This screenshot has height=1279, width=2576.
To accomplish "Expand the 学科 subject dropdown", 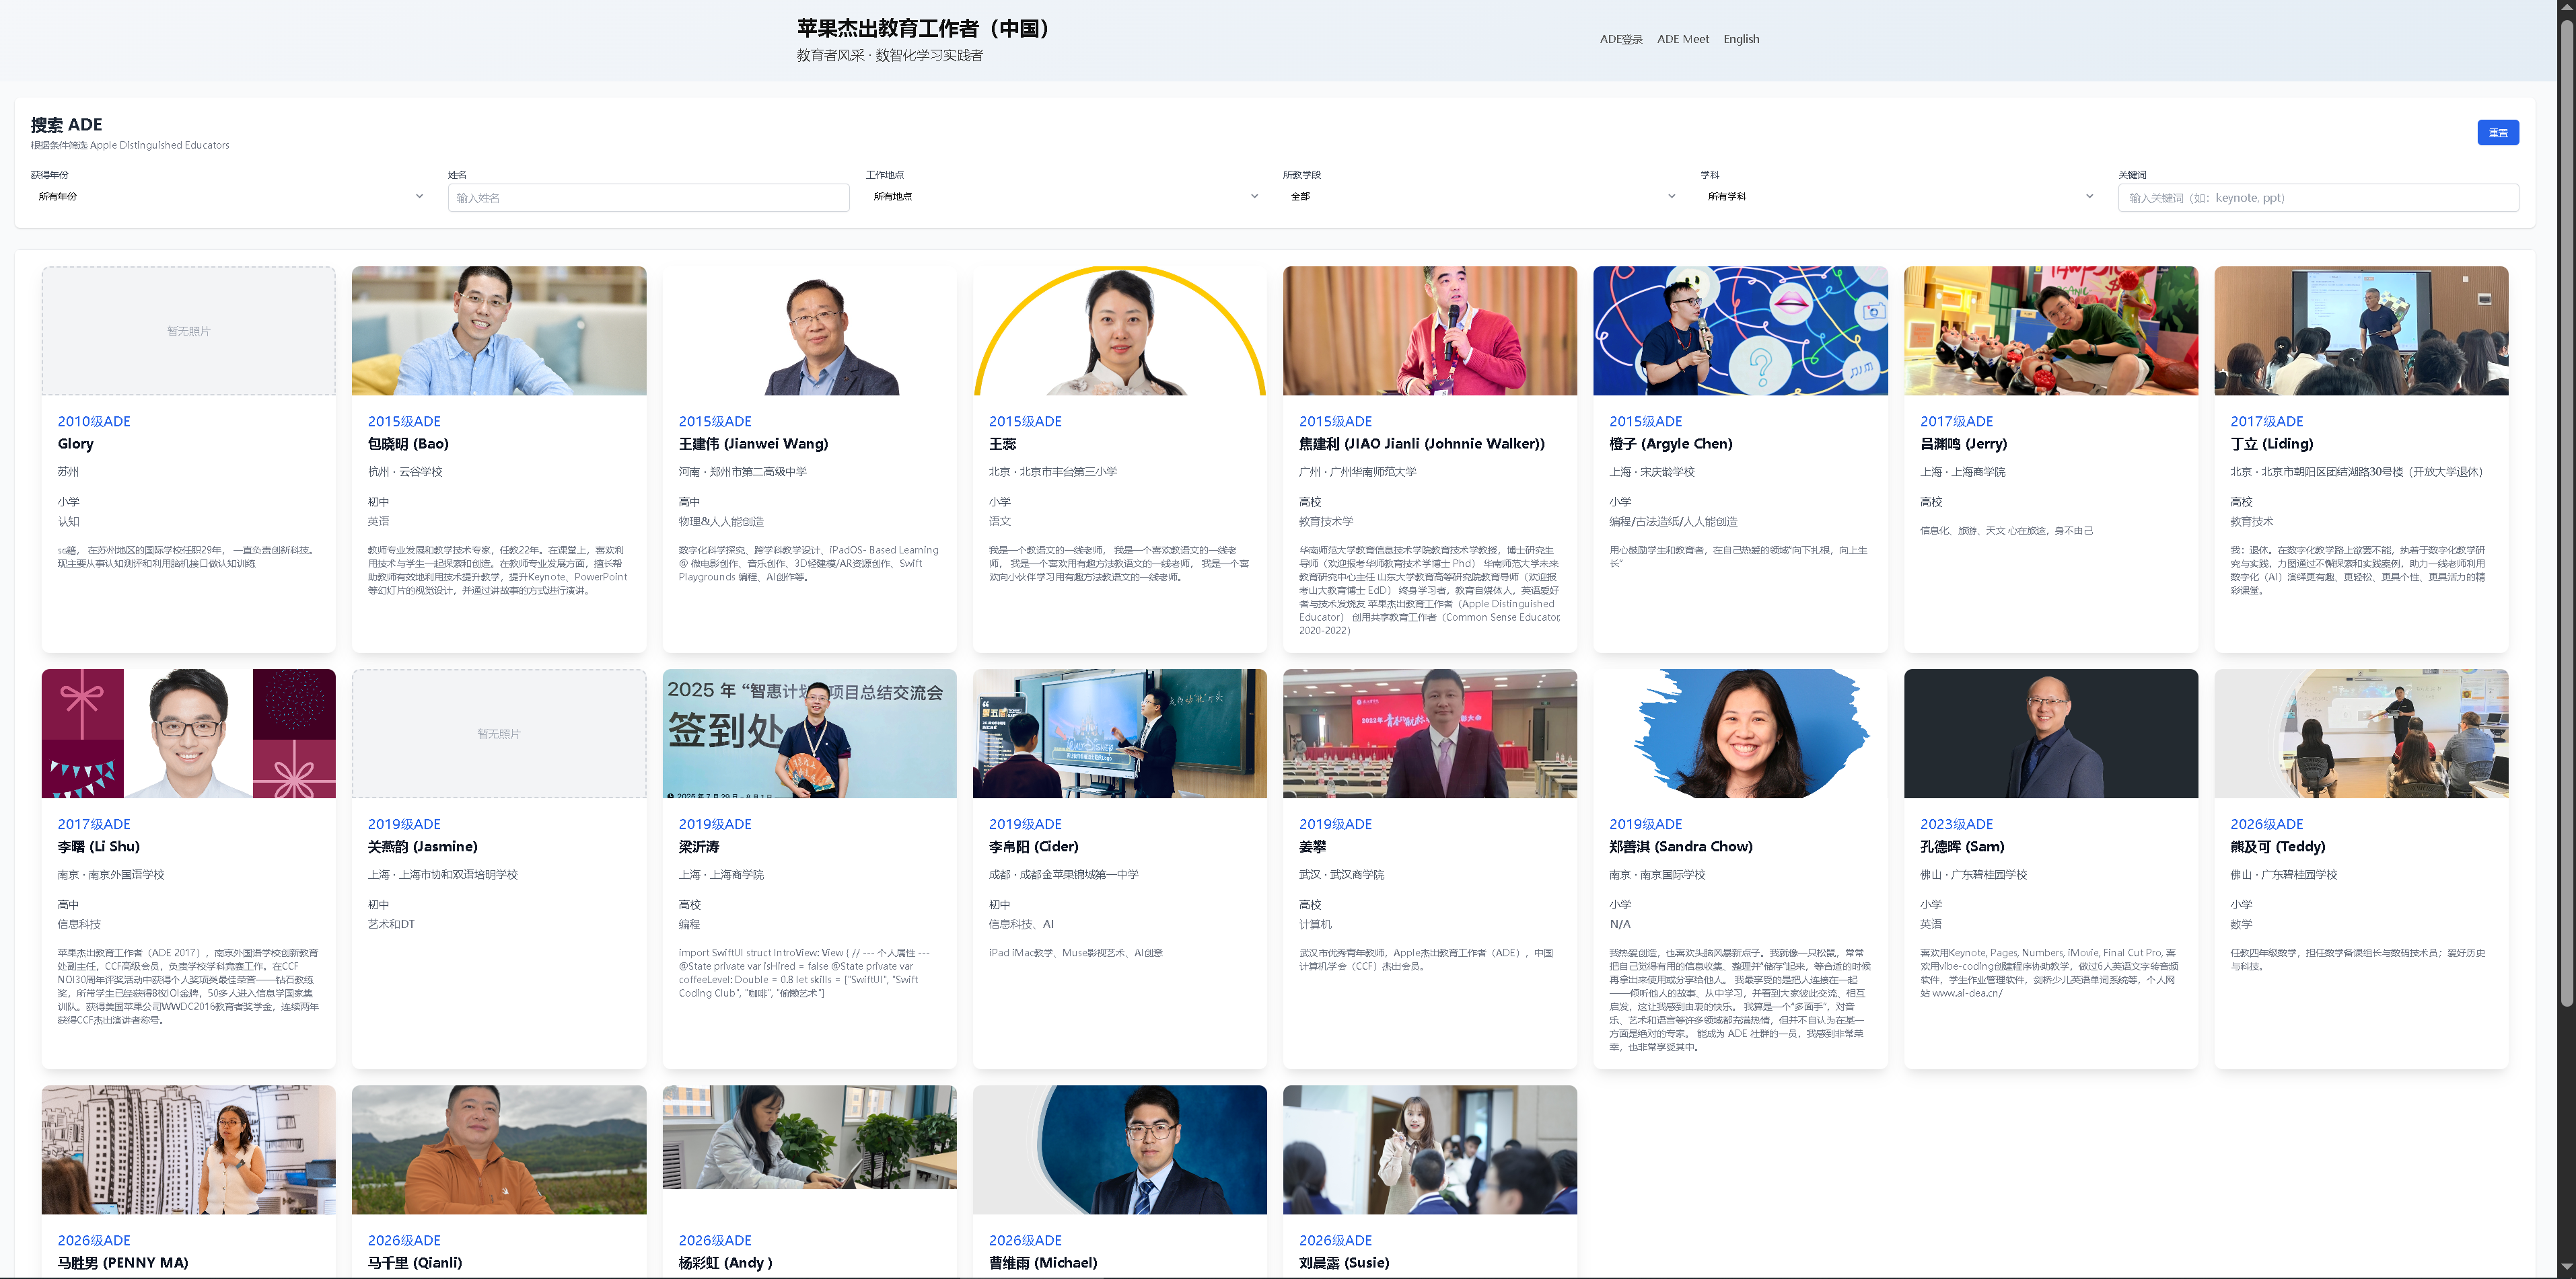I will point(1899,197).
